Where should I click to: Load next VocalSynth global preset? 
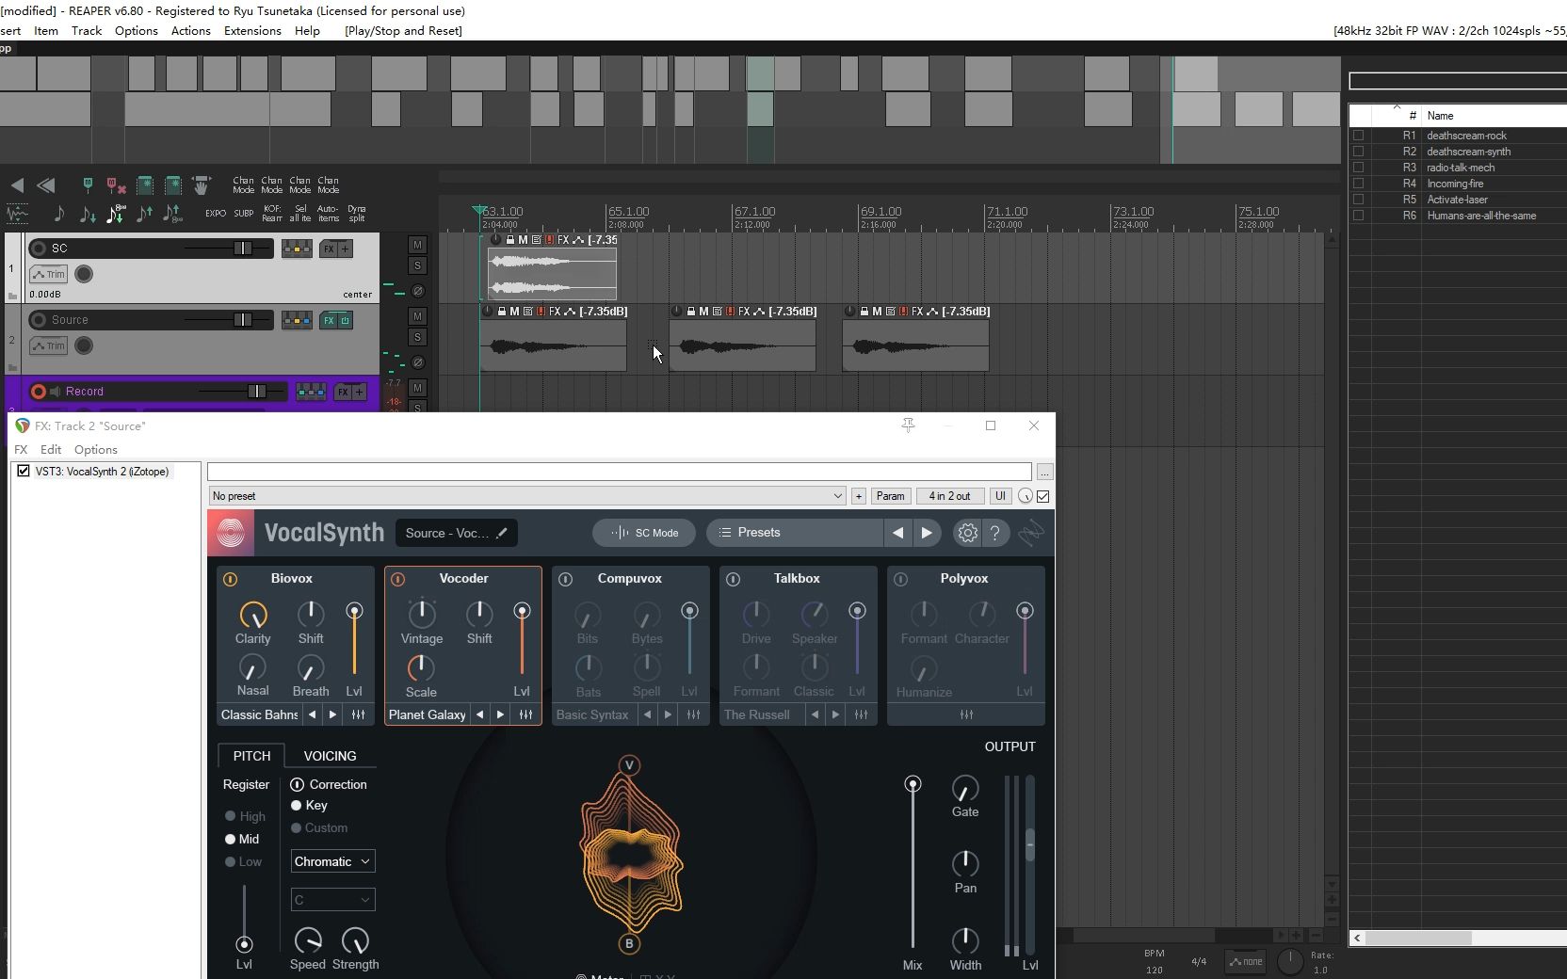(x=927, y=533)
